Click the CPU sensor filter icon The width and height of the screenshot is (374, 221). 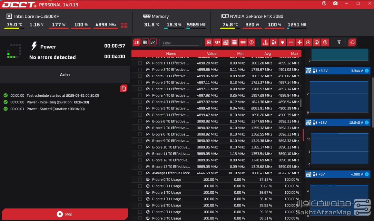click(209, 42)
